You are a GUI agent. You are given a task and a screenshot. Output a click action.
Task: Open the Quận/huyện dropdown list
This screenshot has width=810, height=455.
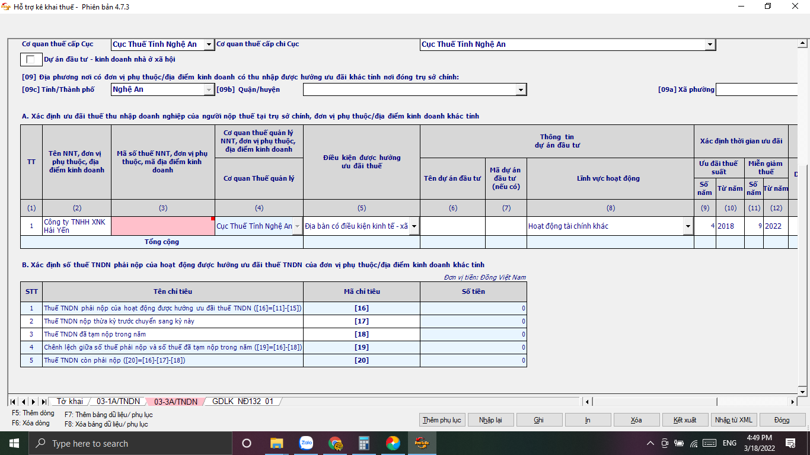pyautogui.click(x=521, y=89)
